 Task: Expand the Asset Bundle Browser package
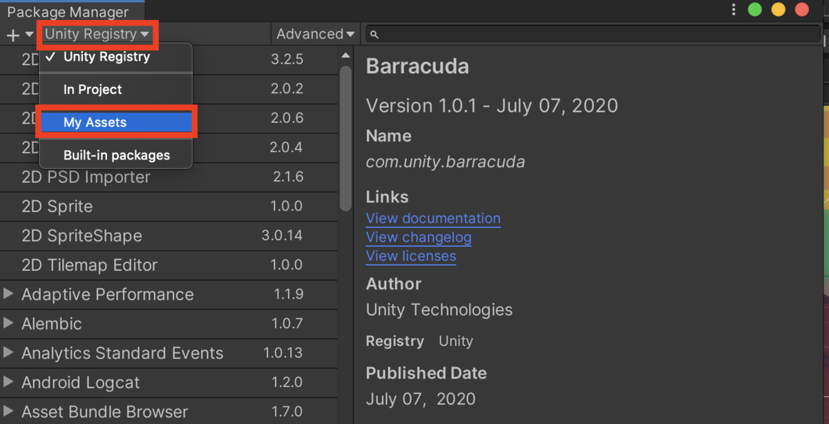(x=8, y=412)
